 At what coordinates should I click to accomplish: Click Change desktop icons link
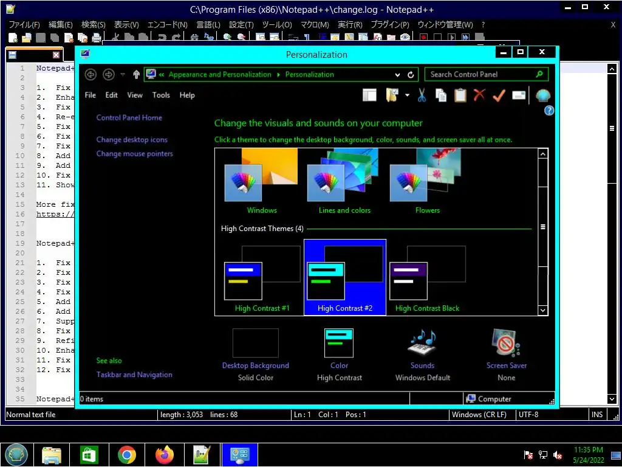pos(132,140)
